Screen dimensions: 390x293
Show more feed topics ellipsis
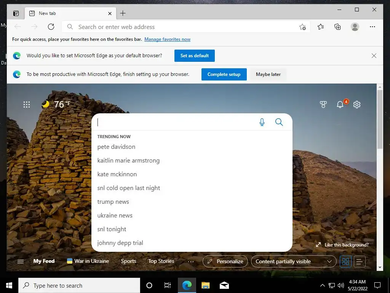191,262
